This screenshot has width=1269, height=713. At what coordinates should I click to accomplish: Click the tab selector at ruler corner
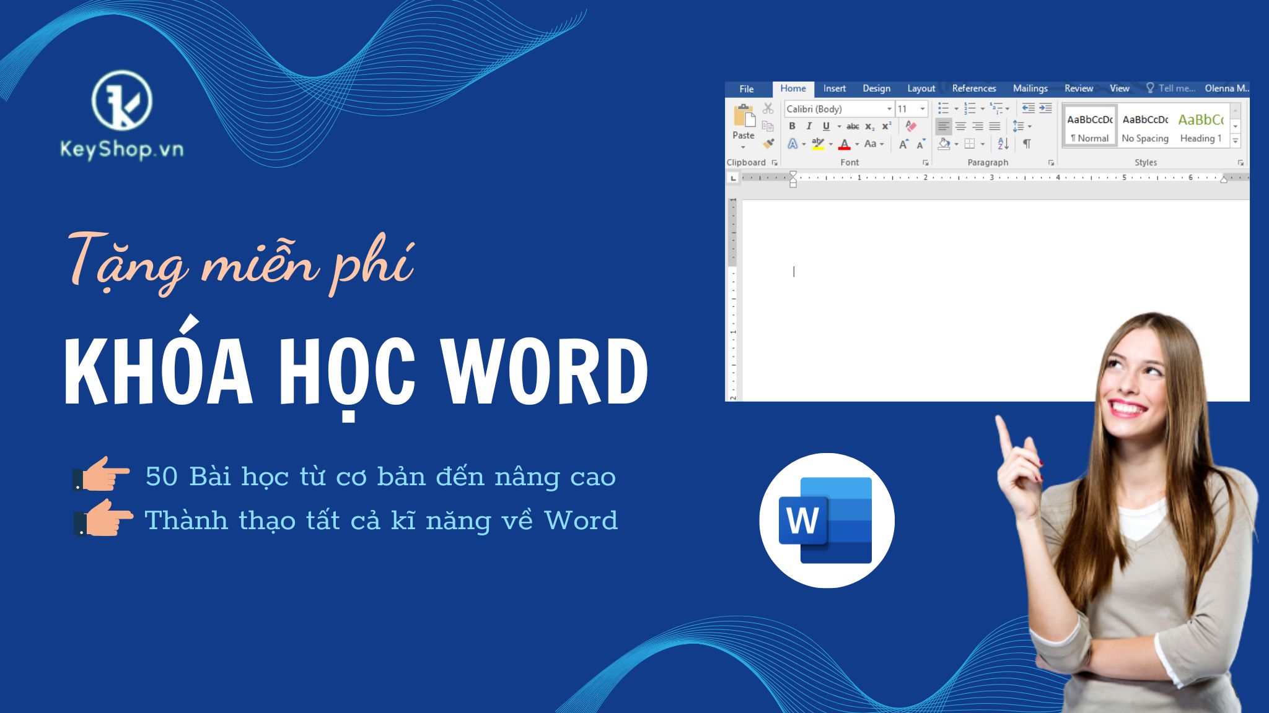point(733,178)
